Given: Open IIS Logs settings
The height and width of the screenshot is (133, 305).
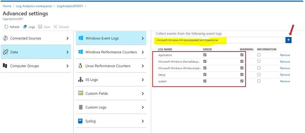Looking at the screenshot, I should tap(111, 80).
